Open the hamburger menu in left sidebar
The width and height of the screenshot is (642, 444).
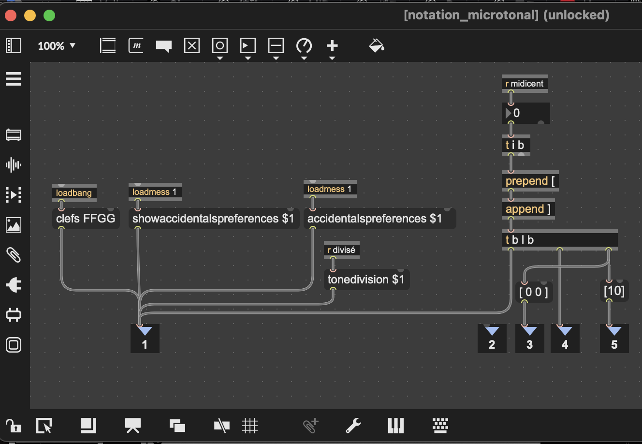click(x=14, y=79)
